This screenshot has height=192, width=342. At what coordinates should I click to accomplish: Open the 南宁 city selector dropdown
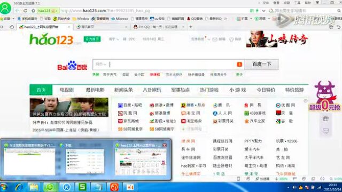114,39
